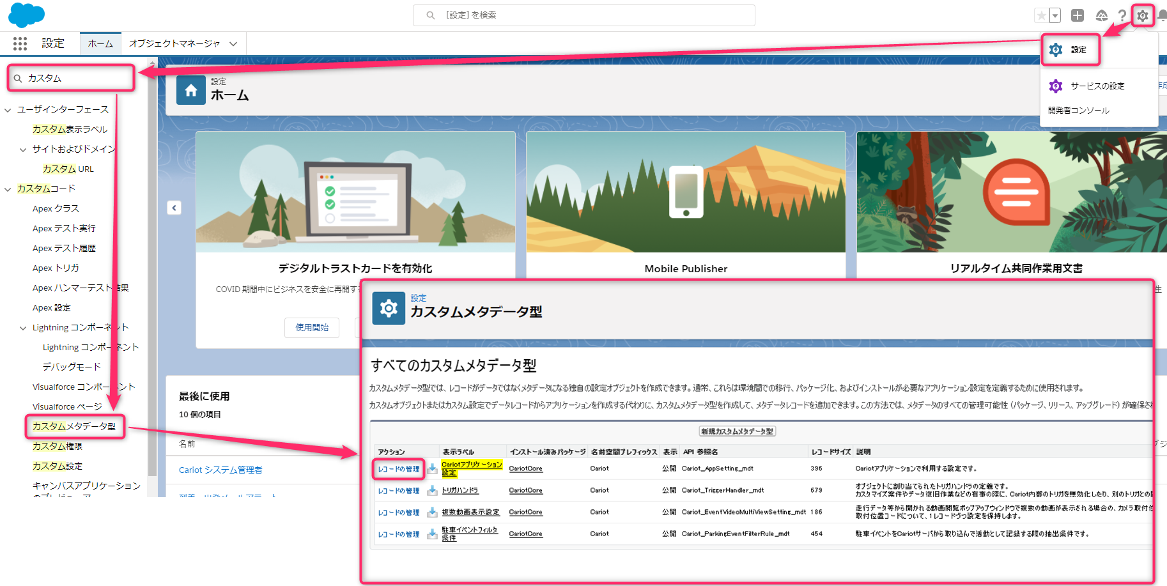Click the カスタムメタデータ型 page gear icon
The height and width of the screenshot is (586, 1167).
coord(389,309)
